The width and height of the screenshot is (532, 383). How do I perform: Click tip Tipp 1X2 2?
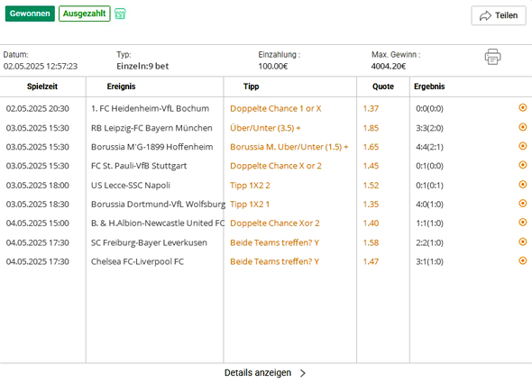[250, 186]
